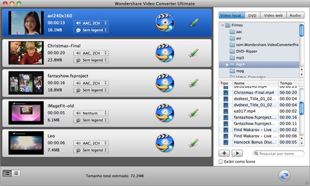Switch to Áudio tab

point(295,15)
